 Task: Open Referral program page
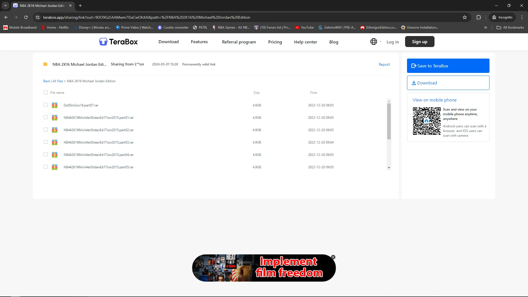[x=239, y=42]
